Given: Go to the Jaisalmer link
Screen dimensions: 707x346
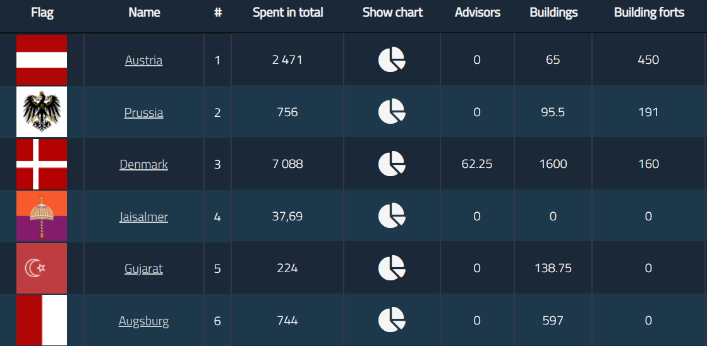Looking at the screenshot, I should point(143,217).
